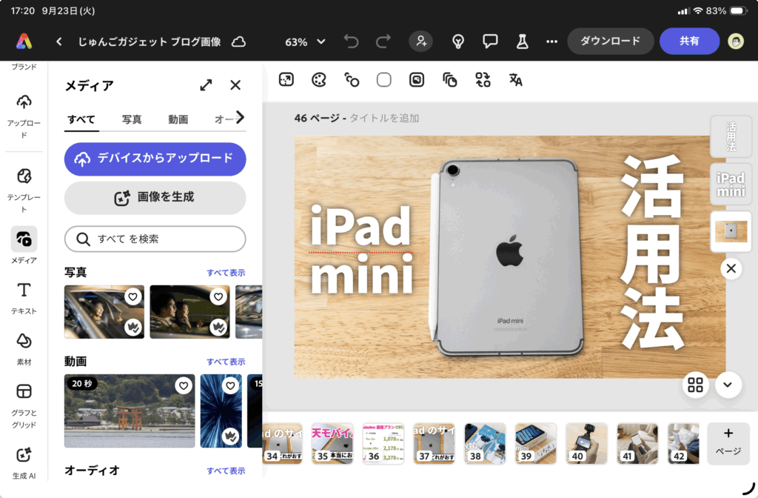Click the undo arrow icon
The width and height of the screenshot is (758, 498).
(x=351, y=41)
